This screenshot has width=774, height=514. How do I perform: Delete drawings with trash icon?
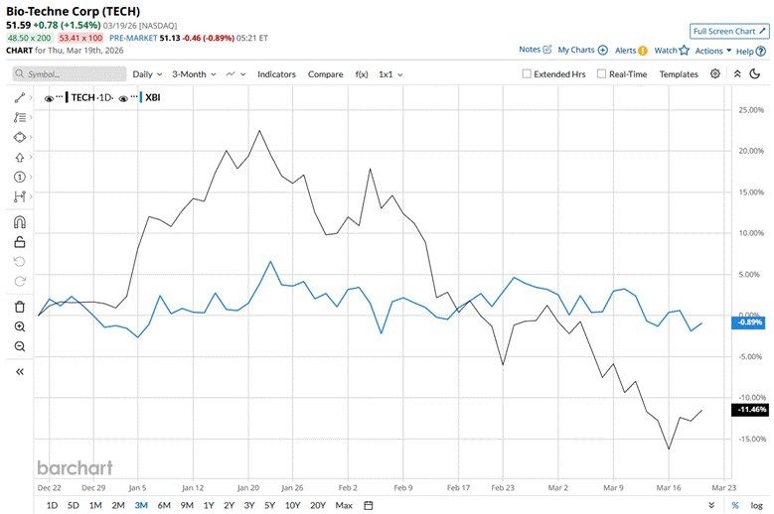click(x=19, y=307)
